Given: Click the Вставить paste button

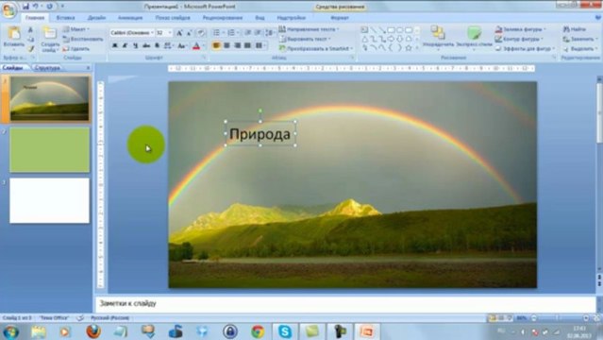Looking at the screenshot, I should click(x=14, y=38).
